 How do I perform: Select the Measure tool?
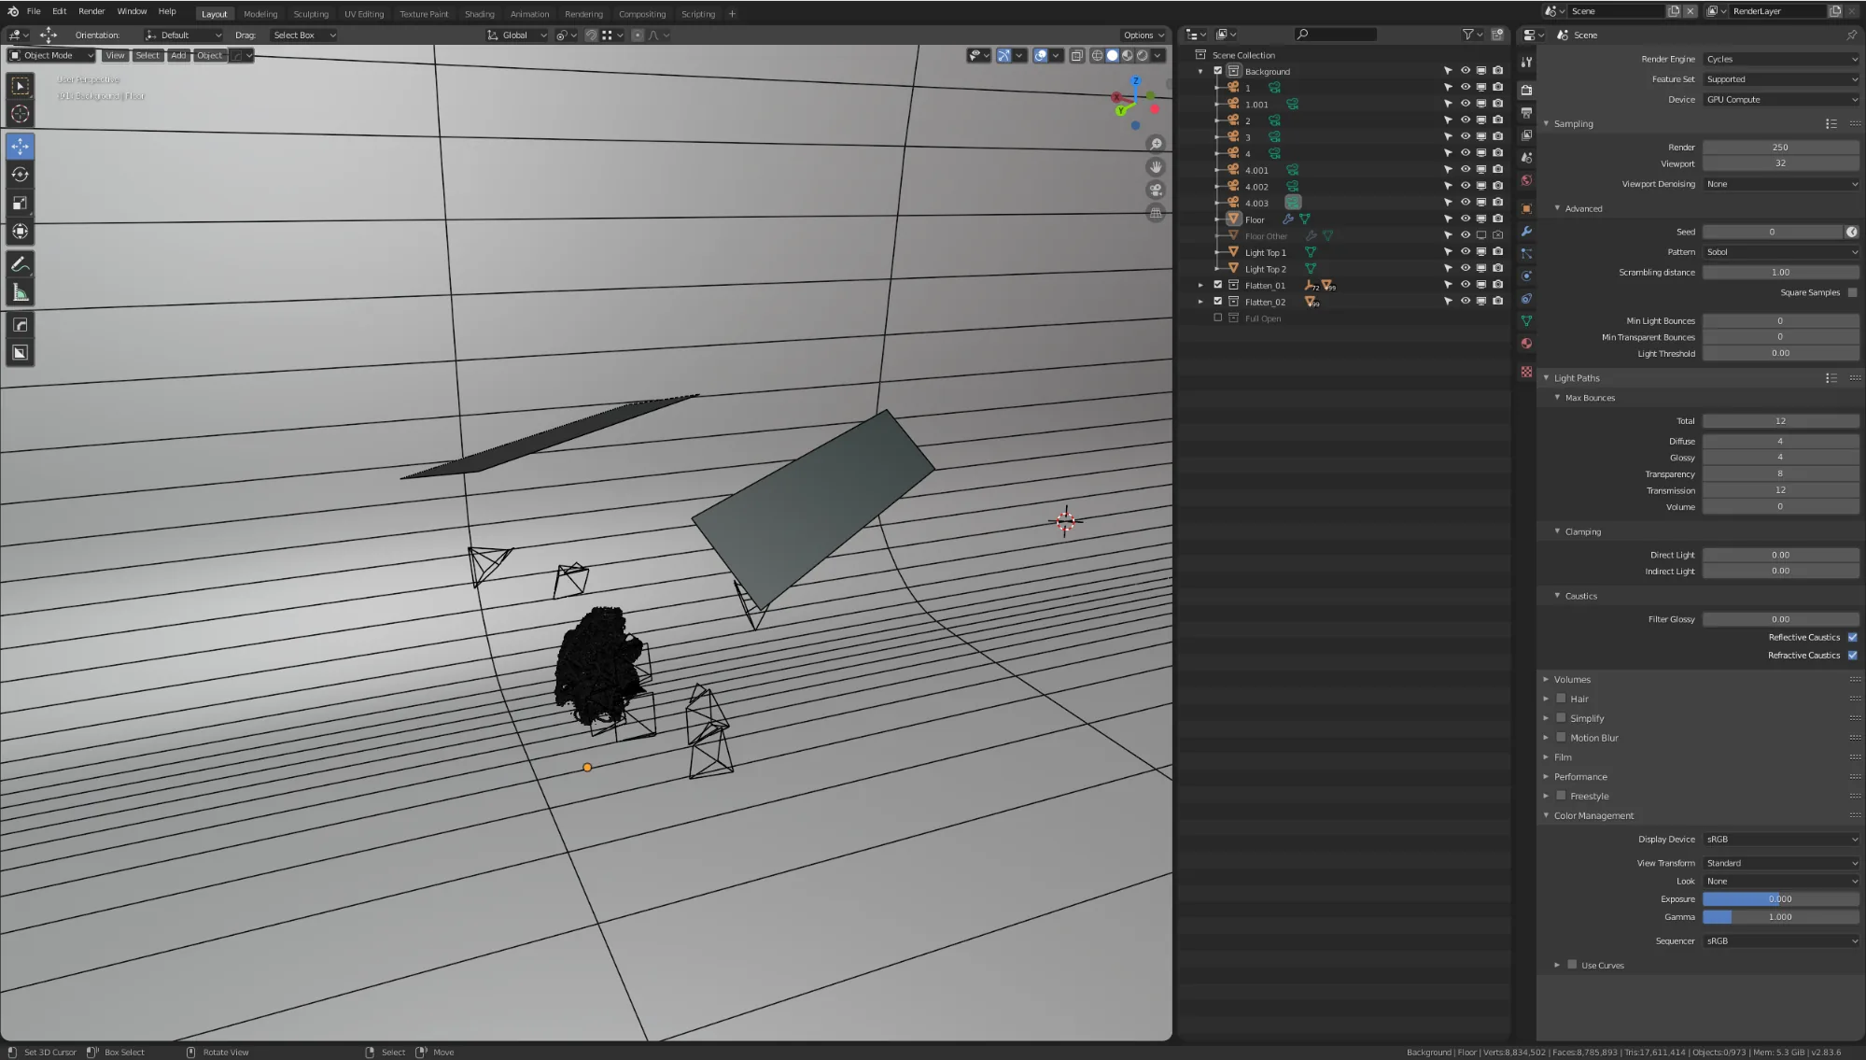pos(20,293)
